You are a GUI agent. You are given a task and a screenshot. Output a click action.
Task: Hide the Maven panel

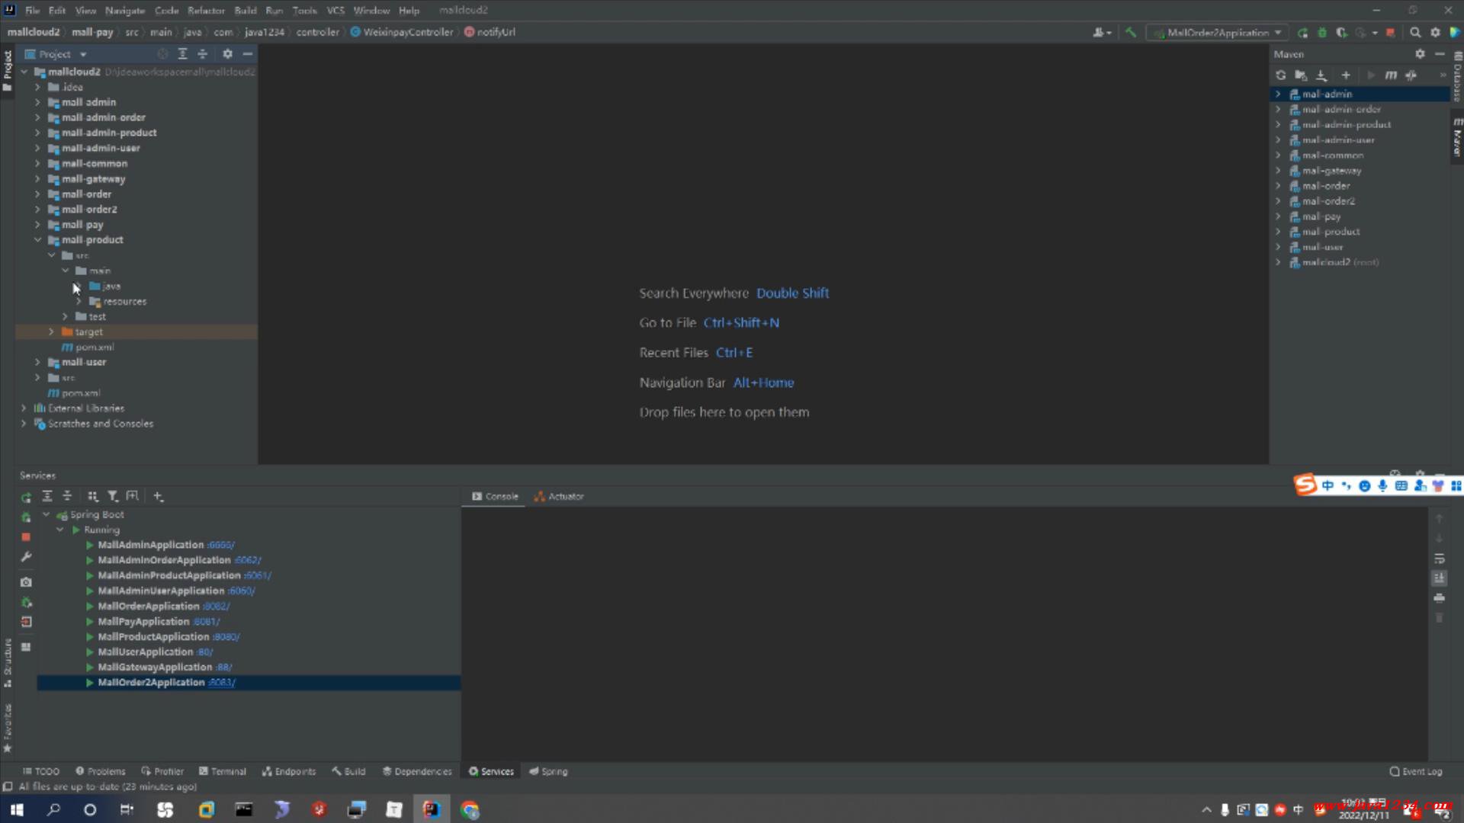coord(1440,54)
